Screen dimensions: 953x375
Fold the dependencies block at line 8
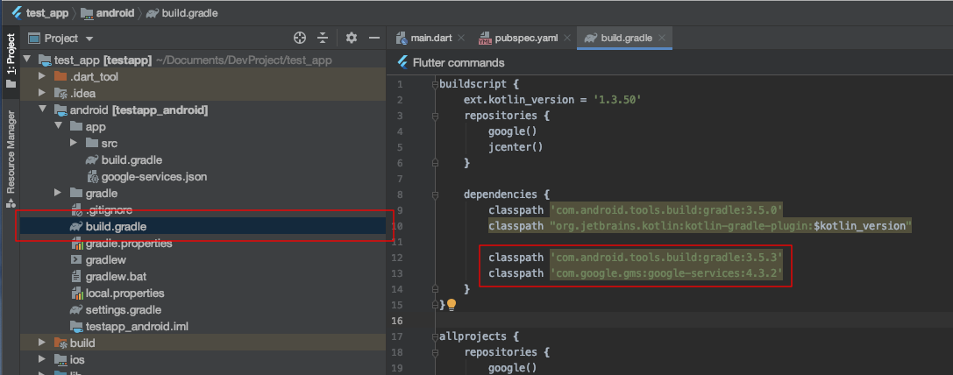click(434, 195)
